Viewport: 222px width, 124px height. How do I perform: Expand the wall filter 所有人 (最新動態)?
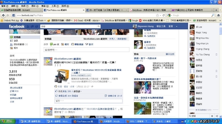(118, 39)
